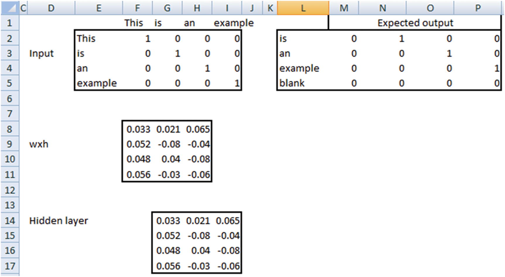Image resolution: width=505 pixels, height=277 pixels.
Task: Click the 0.048 value in row 10
Action: tap(138, 159)
